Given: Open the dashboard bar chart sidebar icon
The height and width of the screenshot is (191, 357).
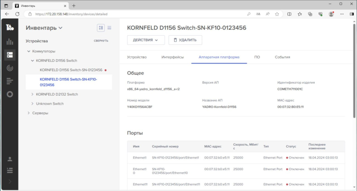Looking at the screenshot, I should pos(10,41).
